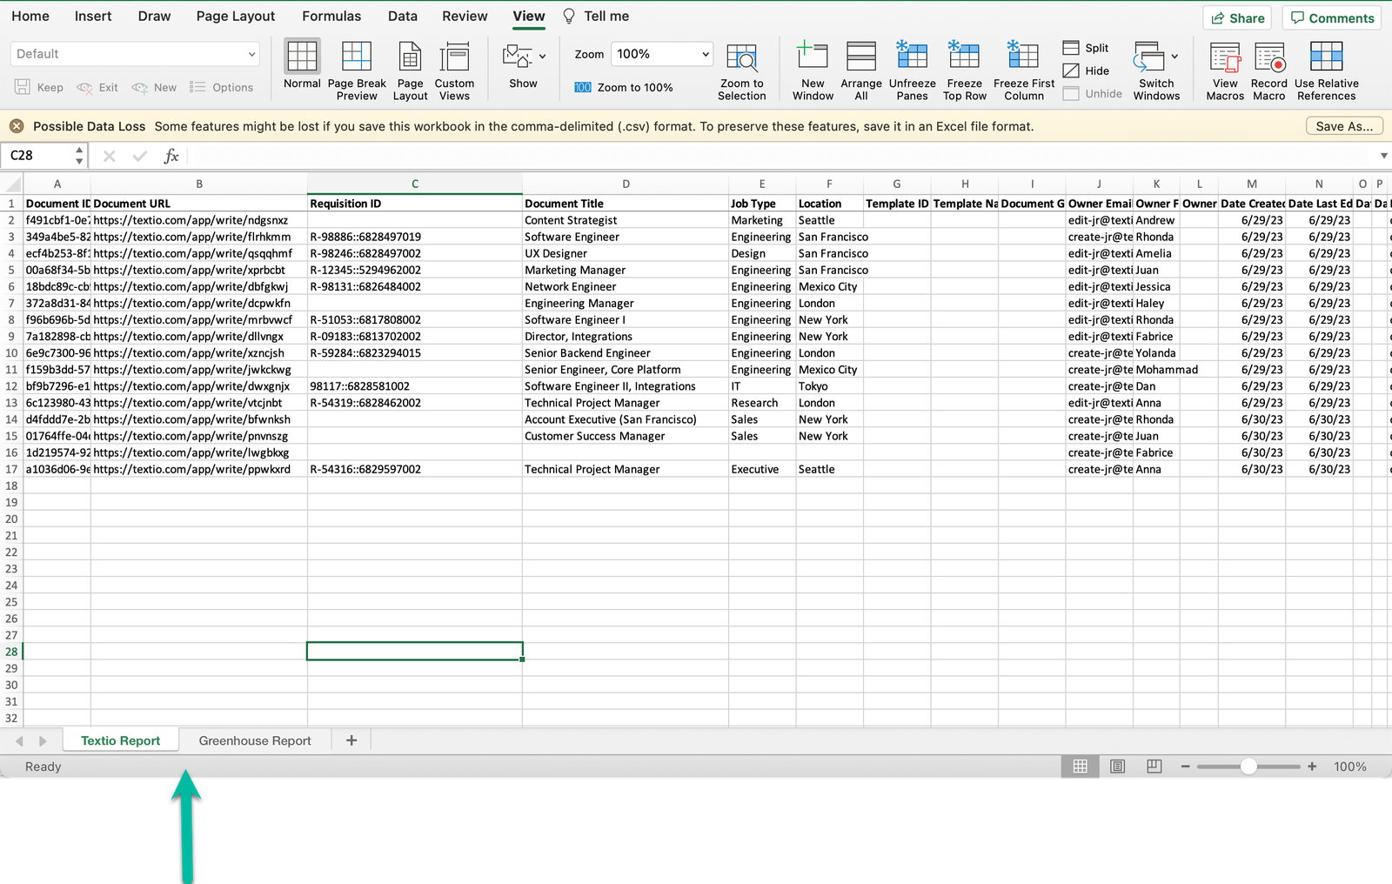The image size is (1392, 884).
Task: Select column D header
Action: click(626, 184)
